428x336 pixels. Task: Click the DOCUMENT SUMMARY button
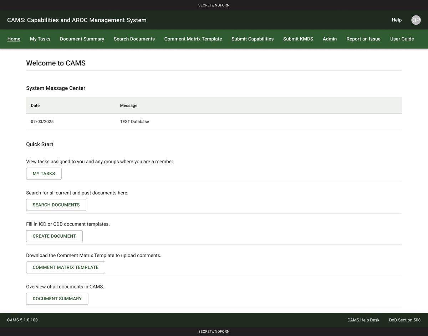pyautogui.click(x=57, y=299)
